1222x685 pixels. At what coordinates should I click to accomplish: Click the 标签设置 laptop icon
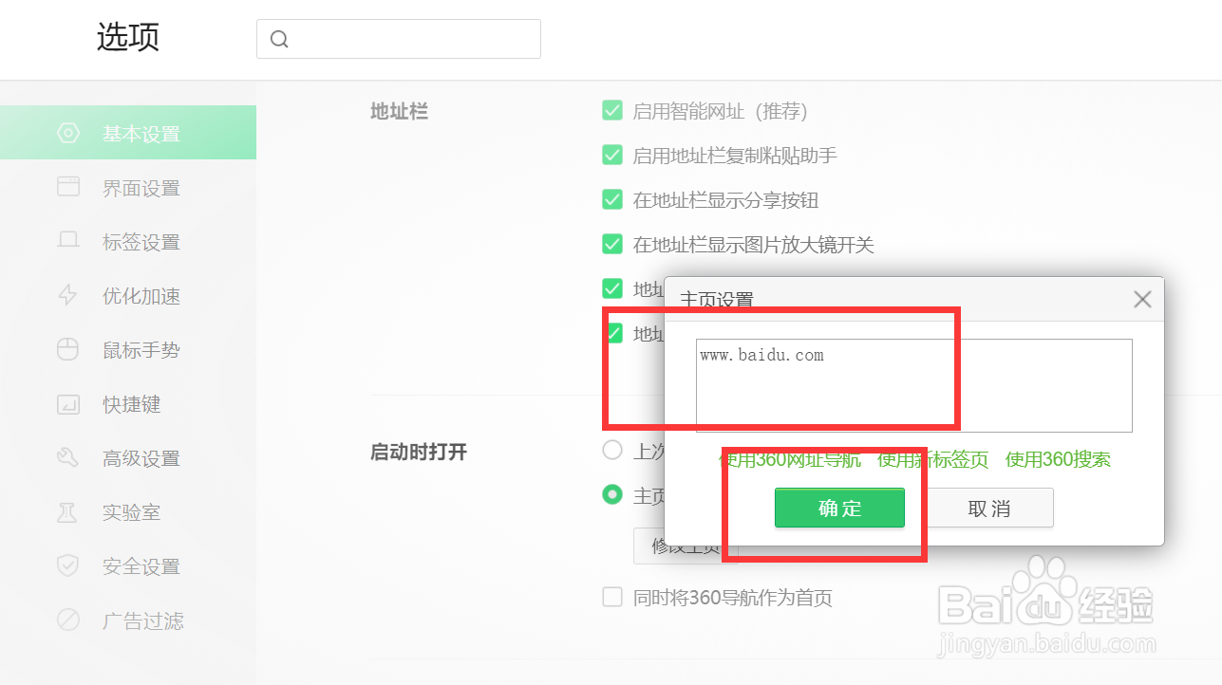(x=68, y=241)
